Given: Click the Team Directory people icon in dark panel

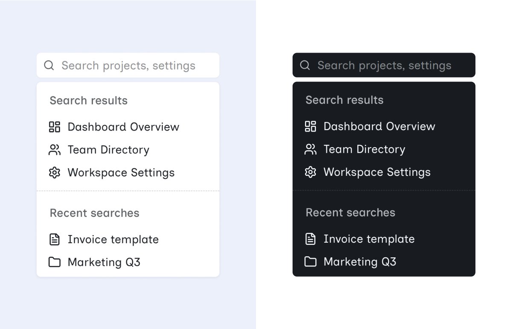Looking at the screenshot, I should [311, 149].
